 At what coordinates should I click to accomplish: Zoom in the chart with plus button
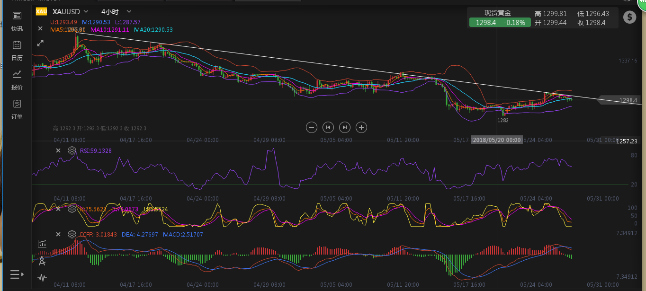(361, 127)
